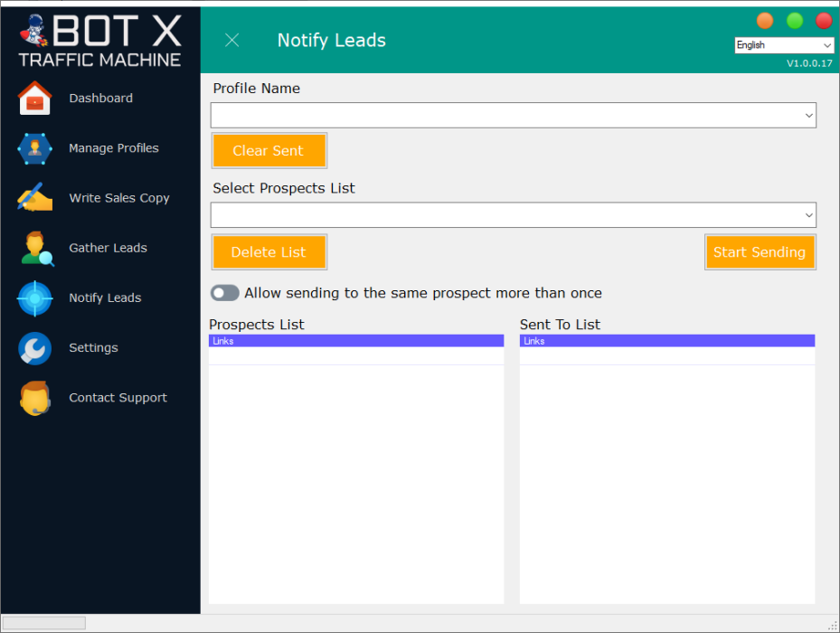The width and height of the screenshot is (840, 633).
Task: Enable sending to the same prospect more than once
Action: (224, 293)
